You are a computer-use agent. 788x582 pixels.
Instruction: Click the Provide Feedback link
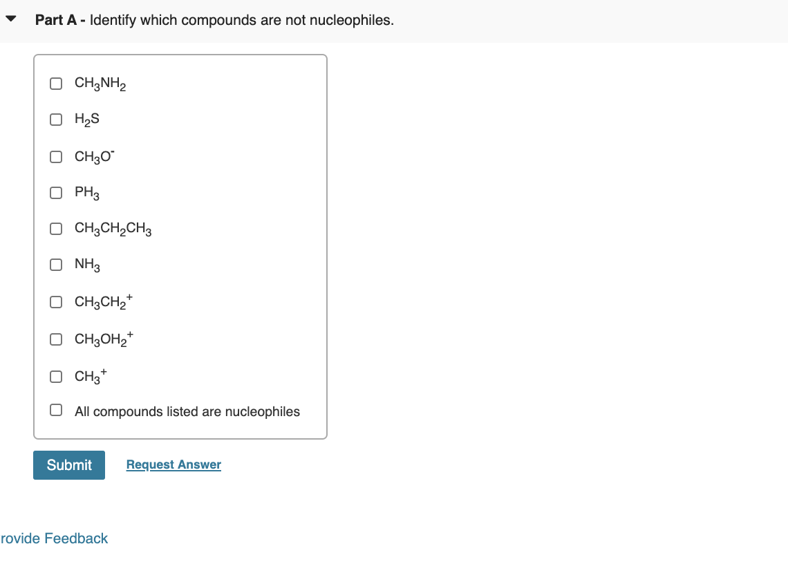click(x=54, y=538)
